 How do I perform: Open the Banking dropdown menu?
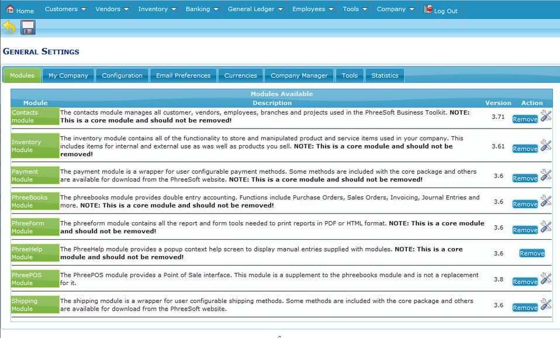point(202,9)
